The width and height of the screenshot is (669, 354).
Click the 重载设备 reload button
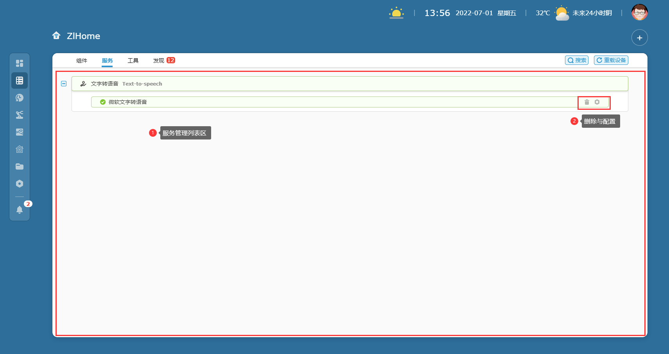tap(611, 60)
